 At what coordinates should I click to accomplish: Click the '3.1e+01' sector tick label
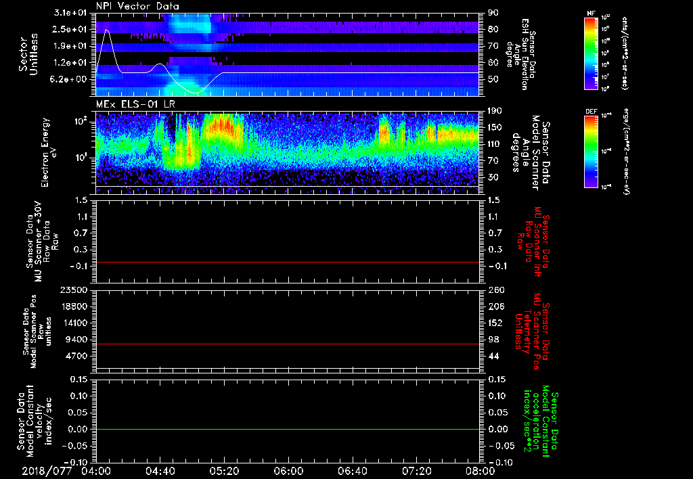coord(70,13)
